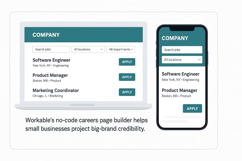Click the phone's notch at the top
This screenshot has width=242, height=161.
tap(182, 29)
